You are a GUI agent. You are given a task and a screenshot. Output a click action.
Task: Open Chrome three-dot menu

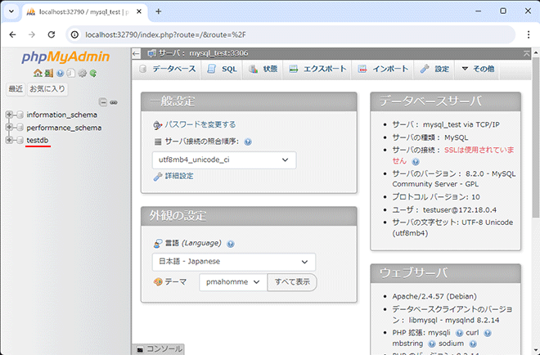tap(529, 35)
